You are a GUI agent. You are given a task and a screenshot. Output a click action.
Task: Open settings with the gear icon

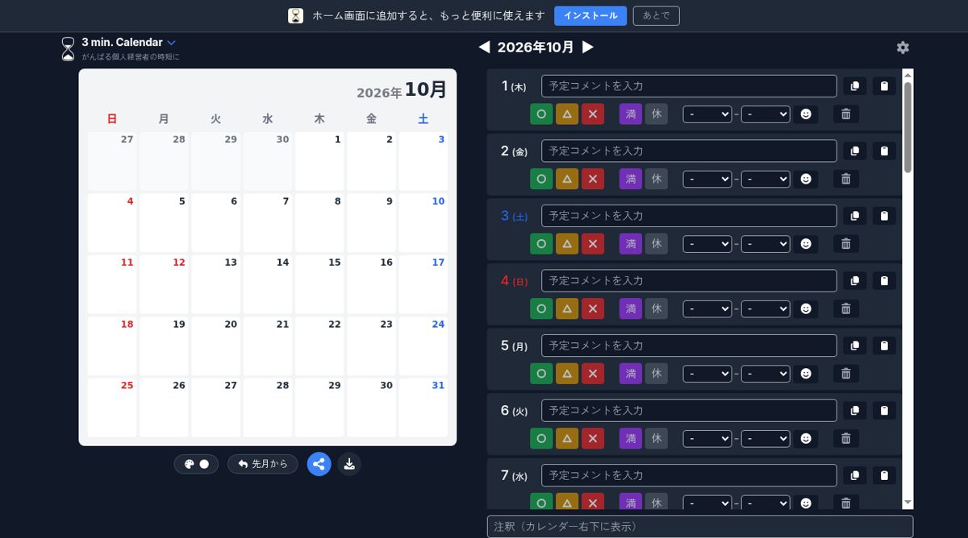(x=903, y=48)
